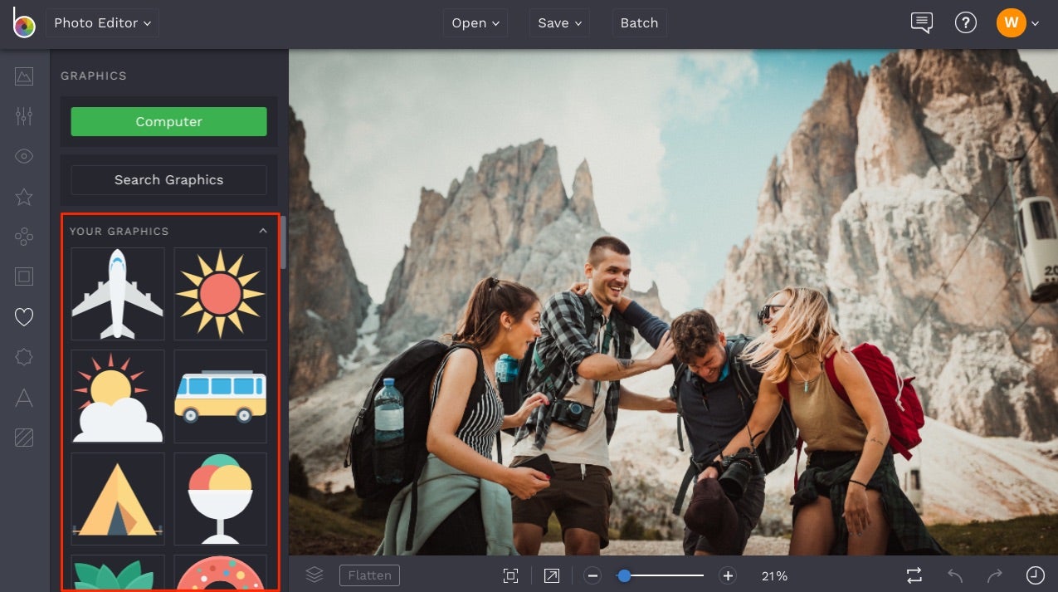Open the Save dropdown menu

558,23
